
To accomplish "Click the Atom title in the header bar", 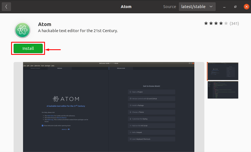I will point(126,7).
